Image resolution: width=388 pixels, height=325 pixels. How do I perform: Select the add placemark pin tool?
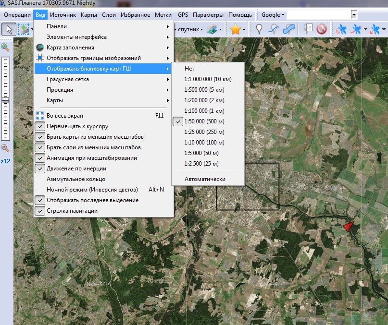pyautogui.click(x=259, y=30)
